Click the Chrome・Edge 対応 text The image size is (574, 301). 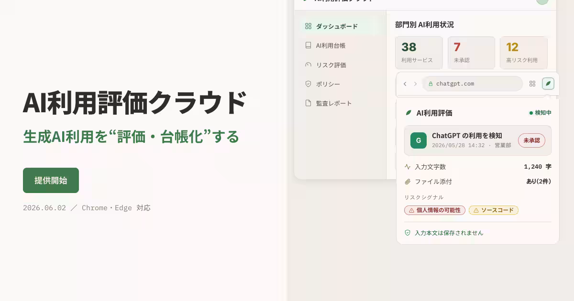(x=116, y=208)
